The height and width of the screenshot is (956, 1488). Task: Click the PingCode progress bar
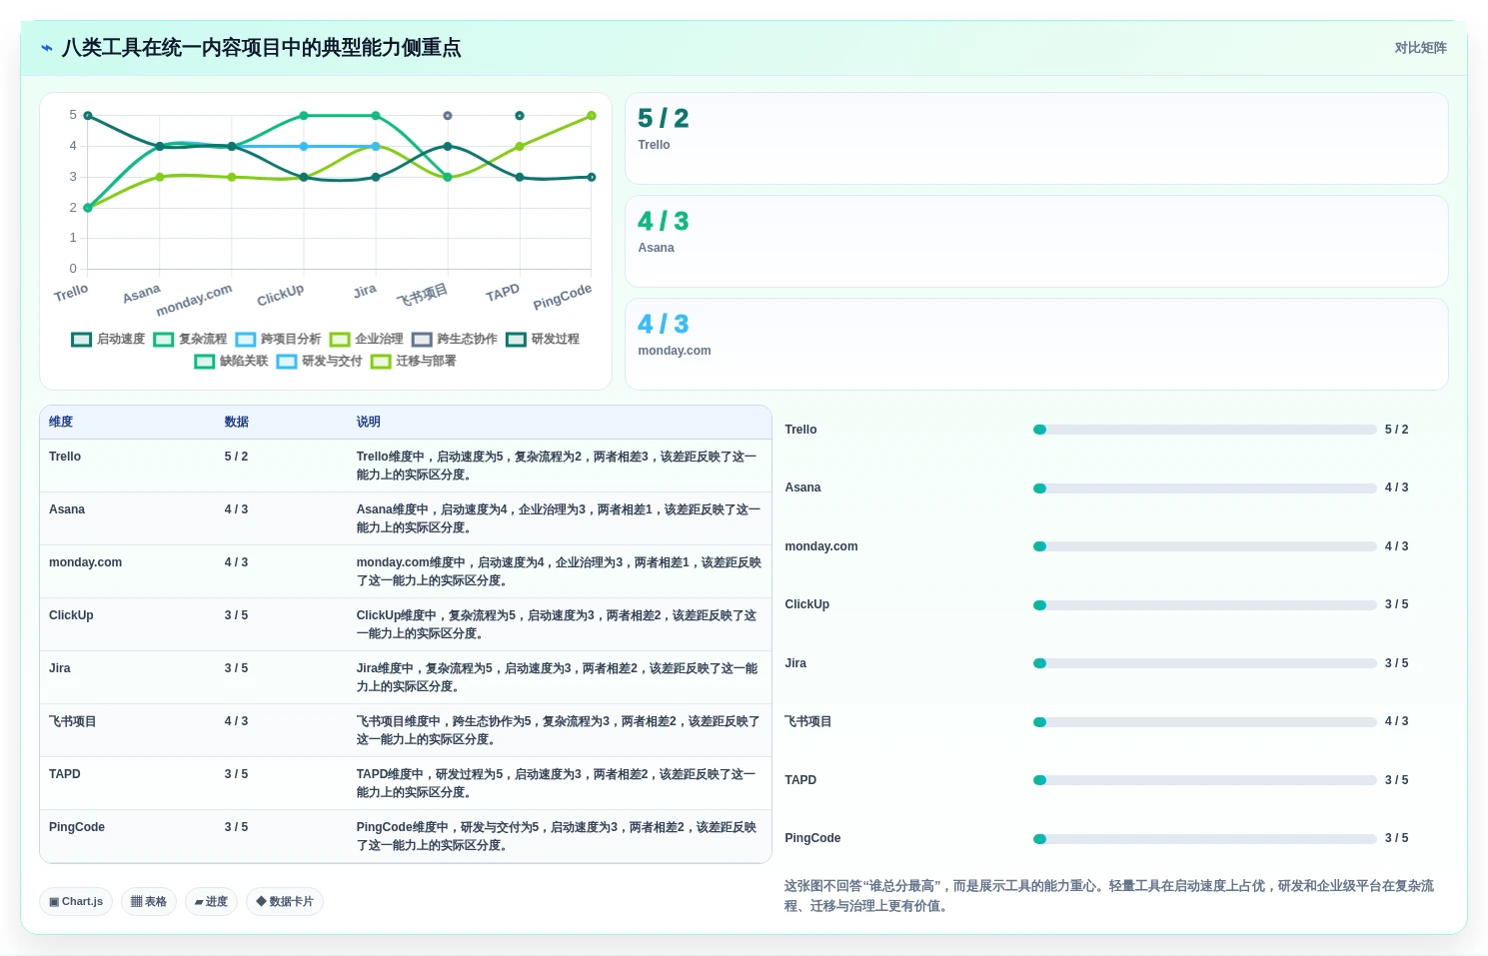[1204, 839]
